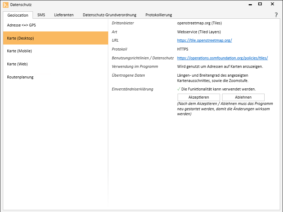Click the 'Übertragene Daten' label
The height and width of the screenshot is (212, 283).
click(128, 75)
